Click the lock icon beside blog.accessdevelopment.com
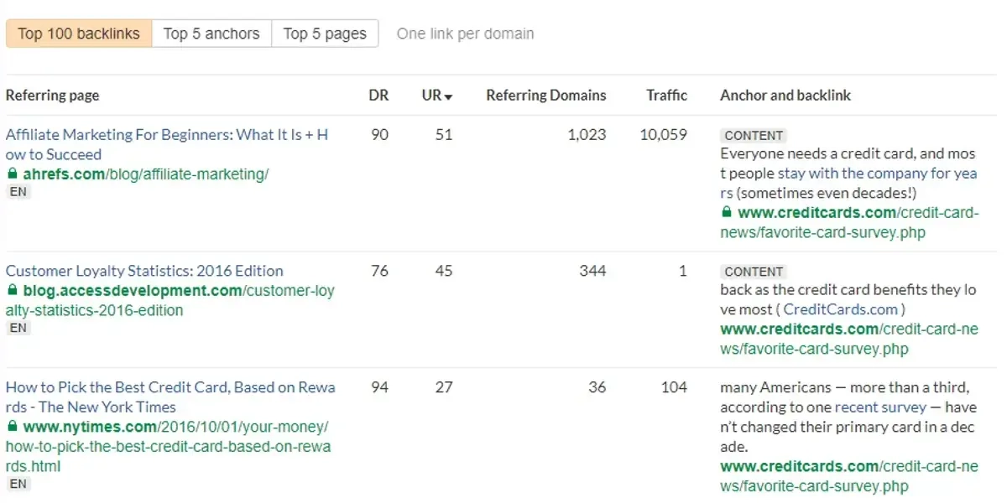The image size is (1007, 503). click(x=12, y=291)
